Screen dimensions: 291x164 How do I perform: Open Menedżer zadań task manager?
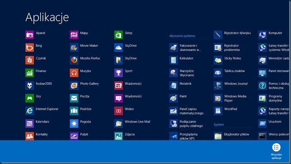pyautogui.click(x=263, y=60)
